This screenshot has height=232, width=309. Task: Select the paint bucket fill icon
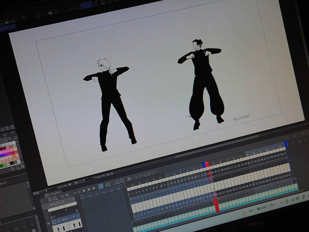pos(50,13)
